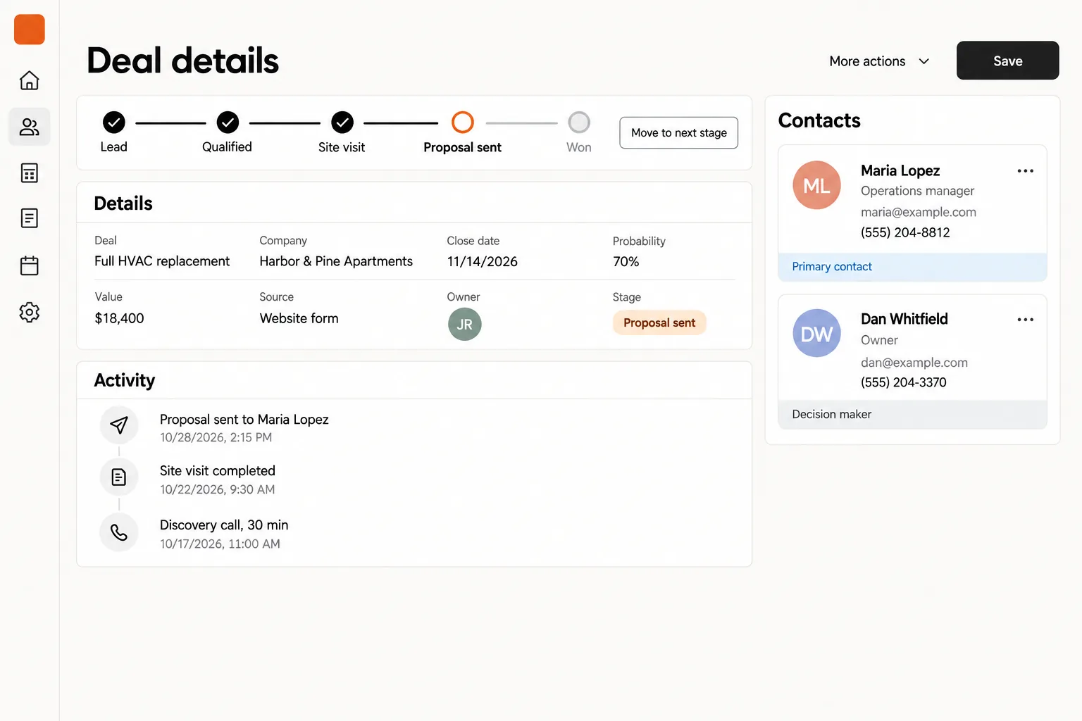Image resolution: width=1082 pixels, height=721 pixels.
Task: Click the ML avatar for Maria Lopez
Action: click(817, 185)
